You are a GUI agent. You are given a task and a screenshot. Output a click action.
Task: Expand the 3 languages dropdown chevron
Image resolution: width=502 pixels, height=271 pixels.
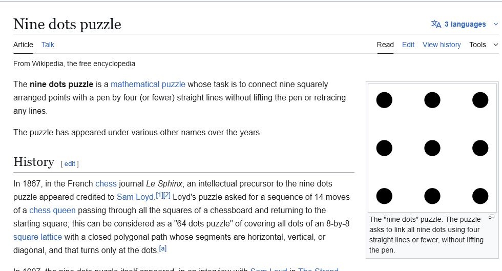tap(495, 24)
